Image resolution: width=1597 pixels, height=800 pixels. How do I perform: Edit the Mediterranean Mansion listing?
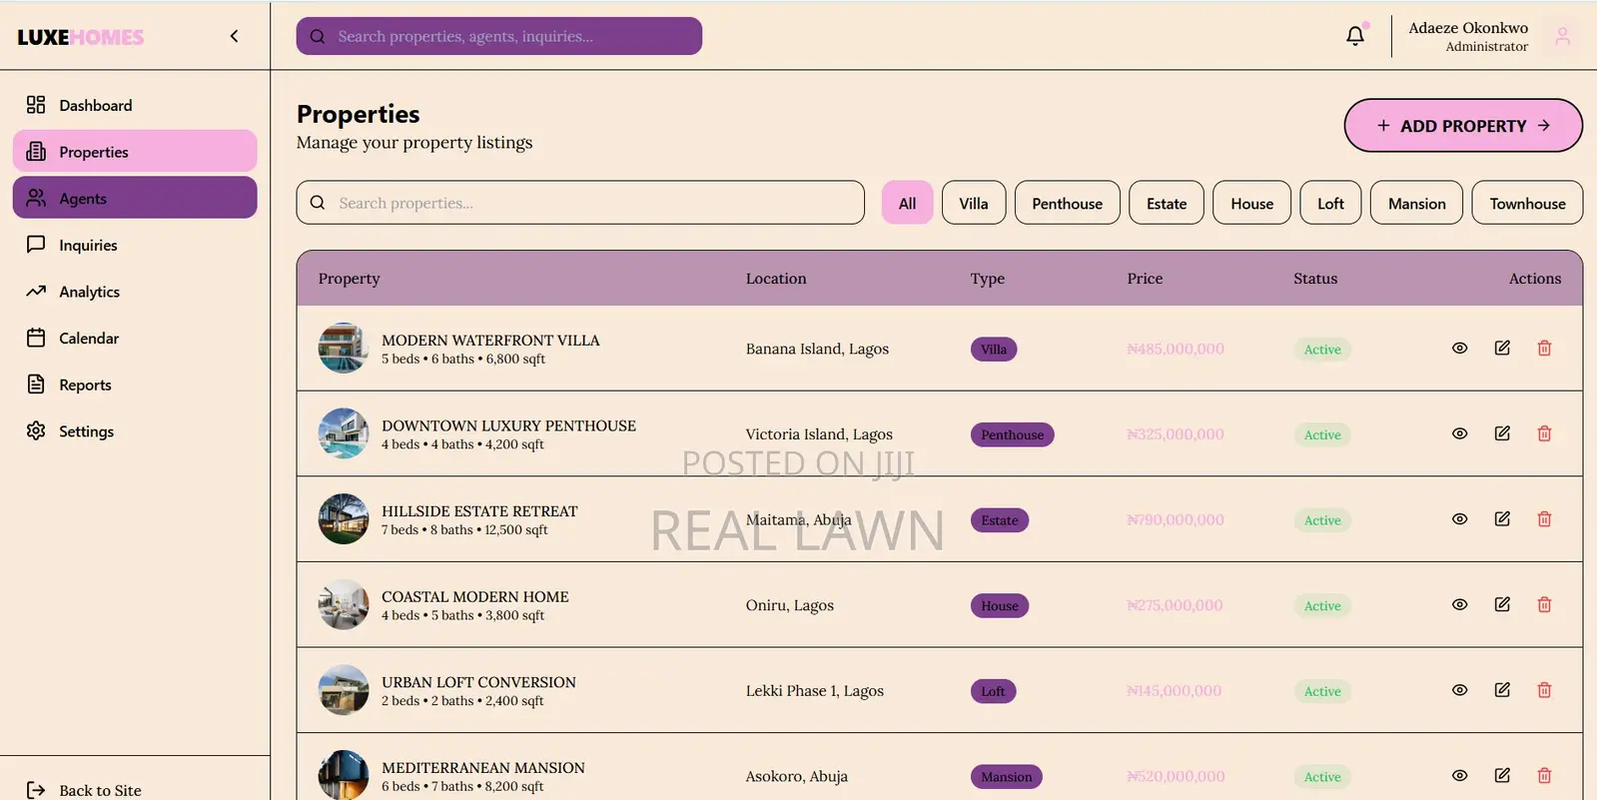[1502, 775]
